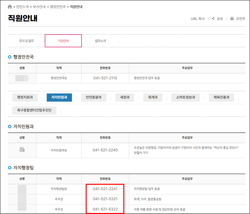
Task: Switch to the 조직 및 업무 tab
Action: (26, 41)
